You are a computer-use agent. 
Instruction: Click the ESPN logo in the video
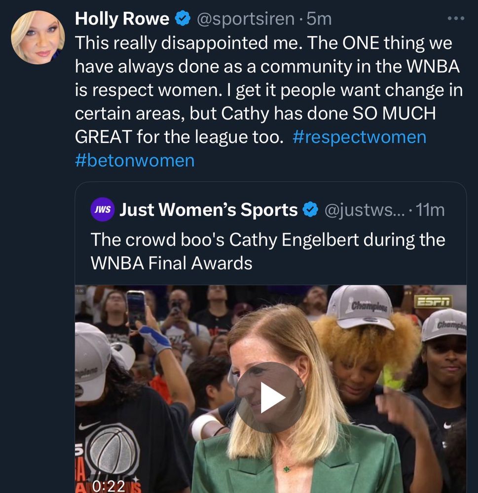433,301
